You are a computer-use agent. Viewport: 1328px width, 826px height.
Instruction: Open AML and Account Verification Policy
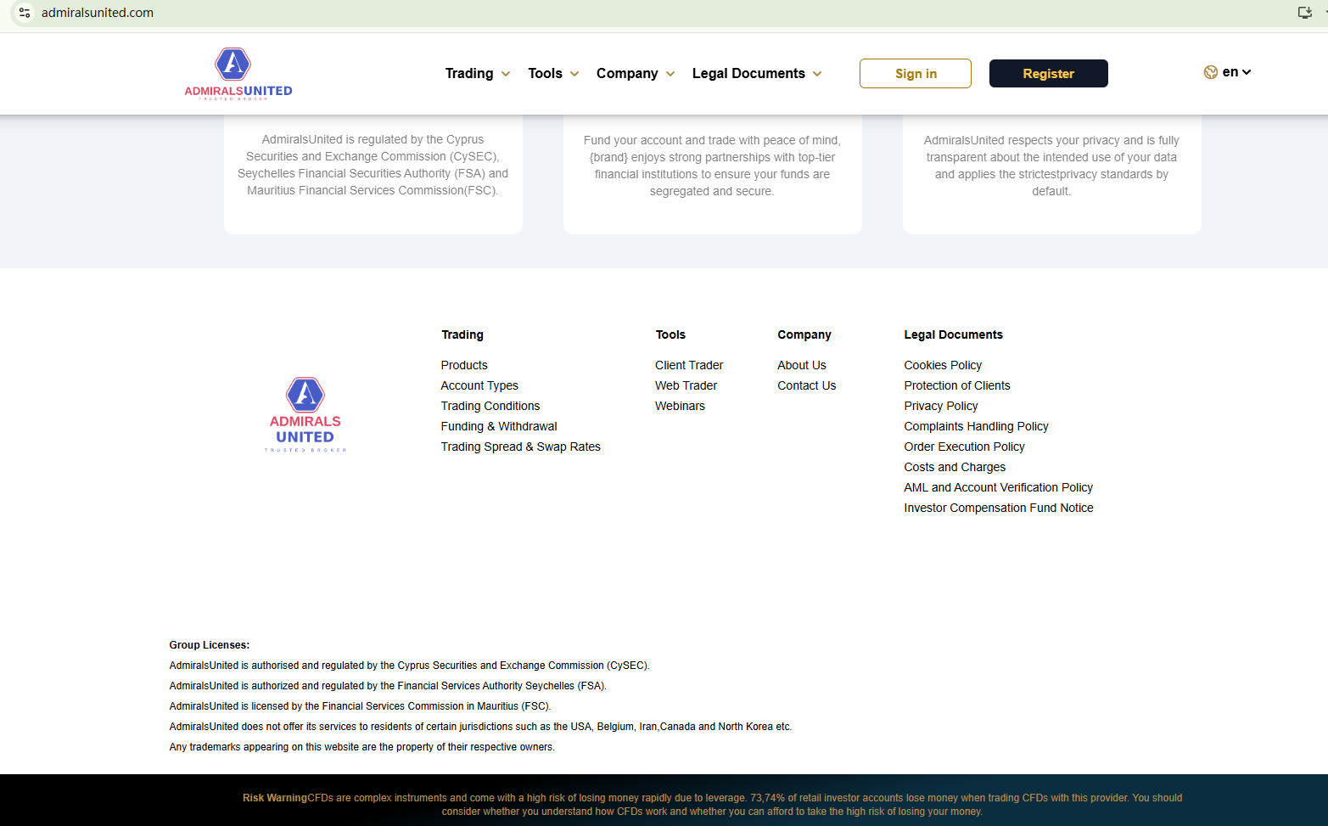point(998,487)
